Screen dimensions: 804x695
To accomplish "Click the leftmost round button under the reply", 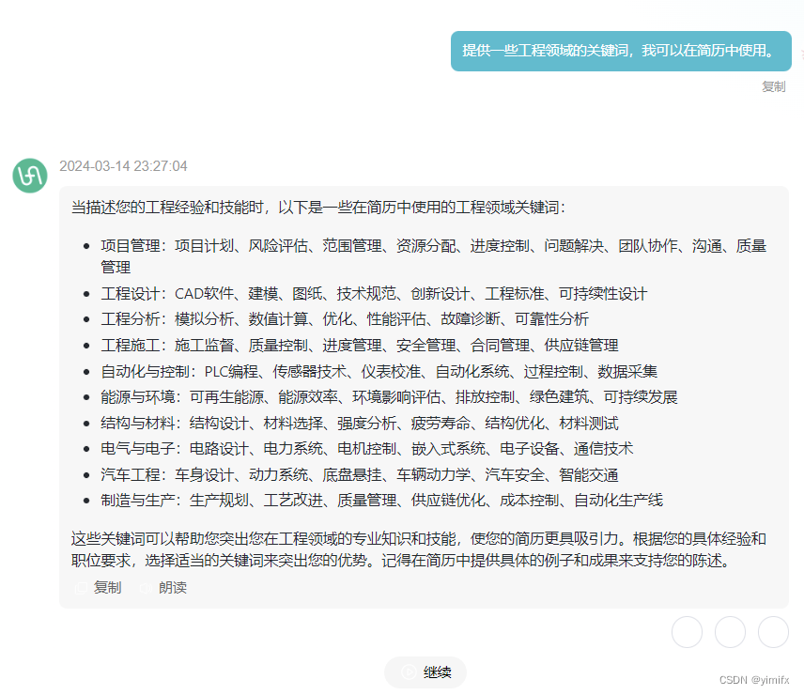I will point(688,632).
